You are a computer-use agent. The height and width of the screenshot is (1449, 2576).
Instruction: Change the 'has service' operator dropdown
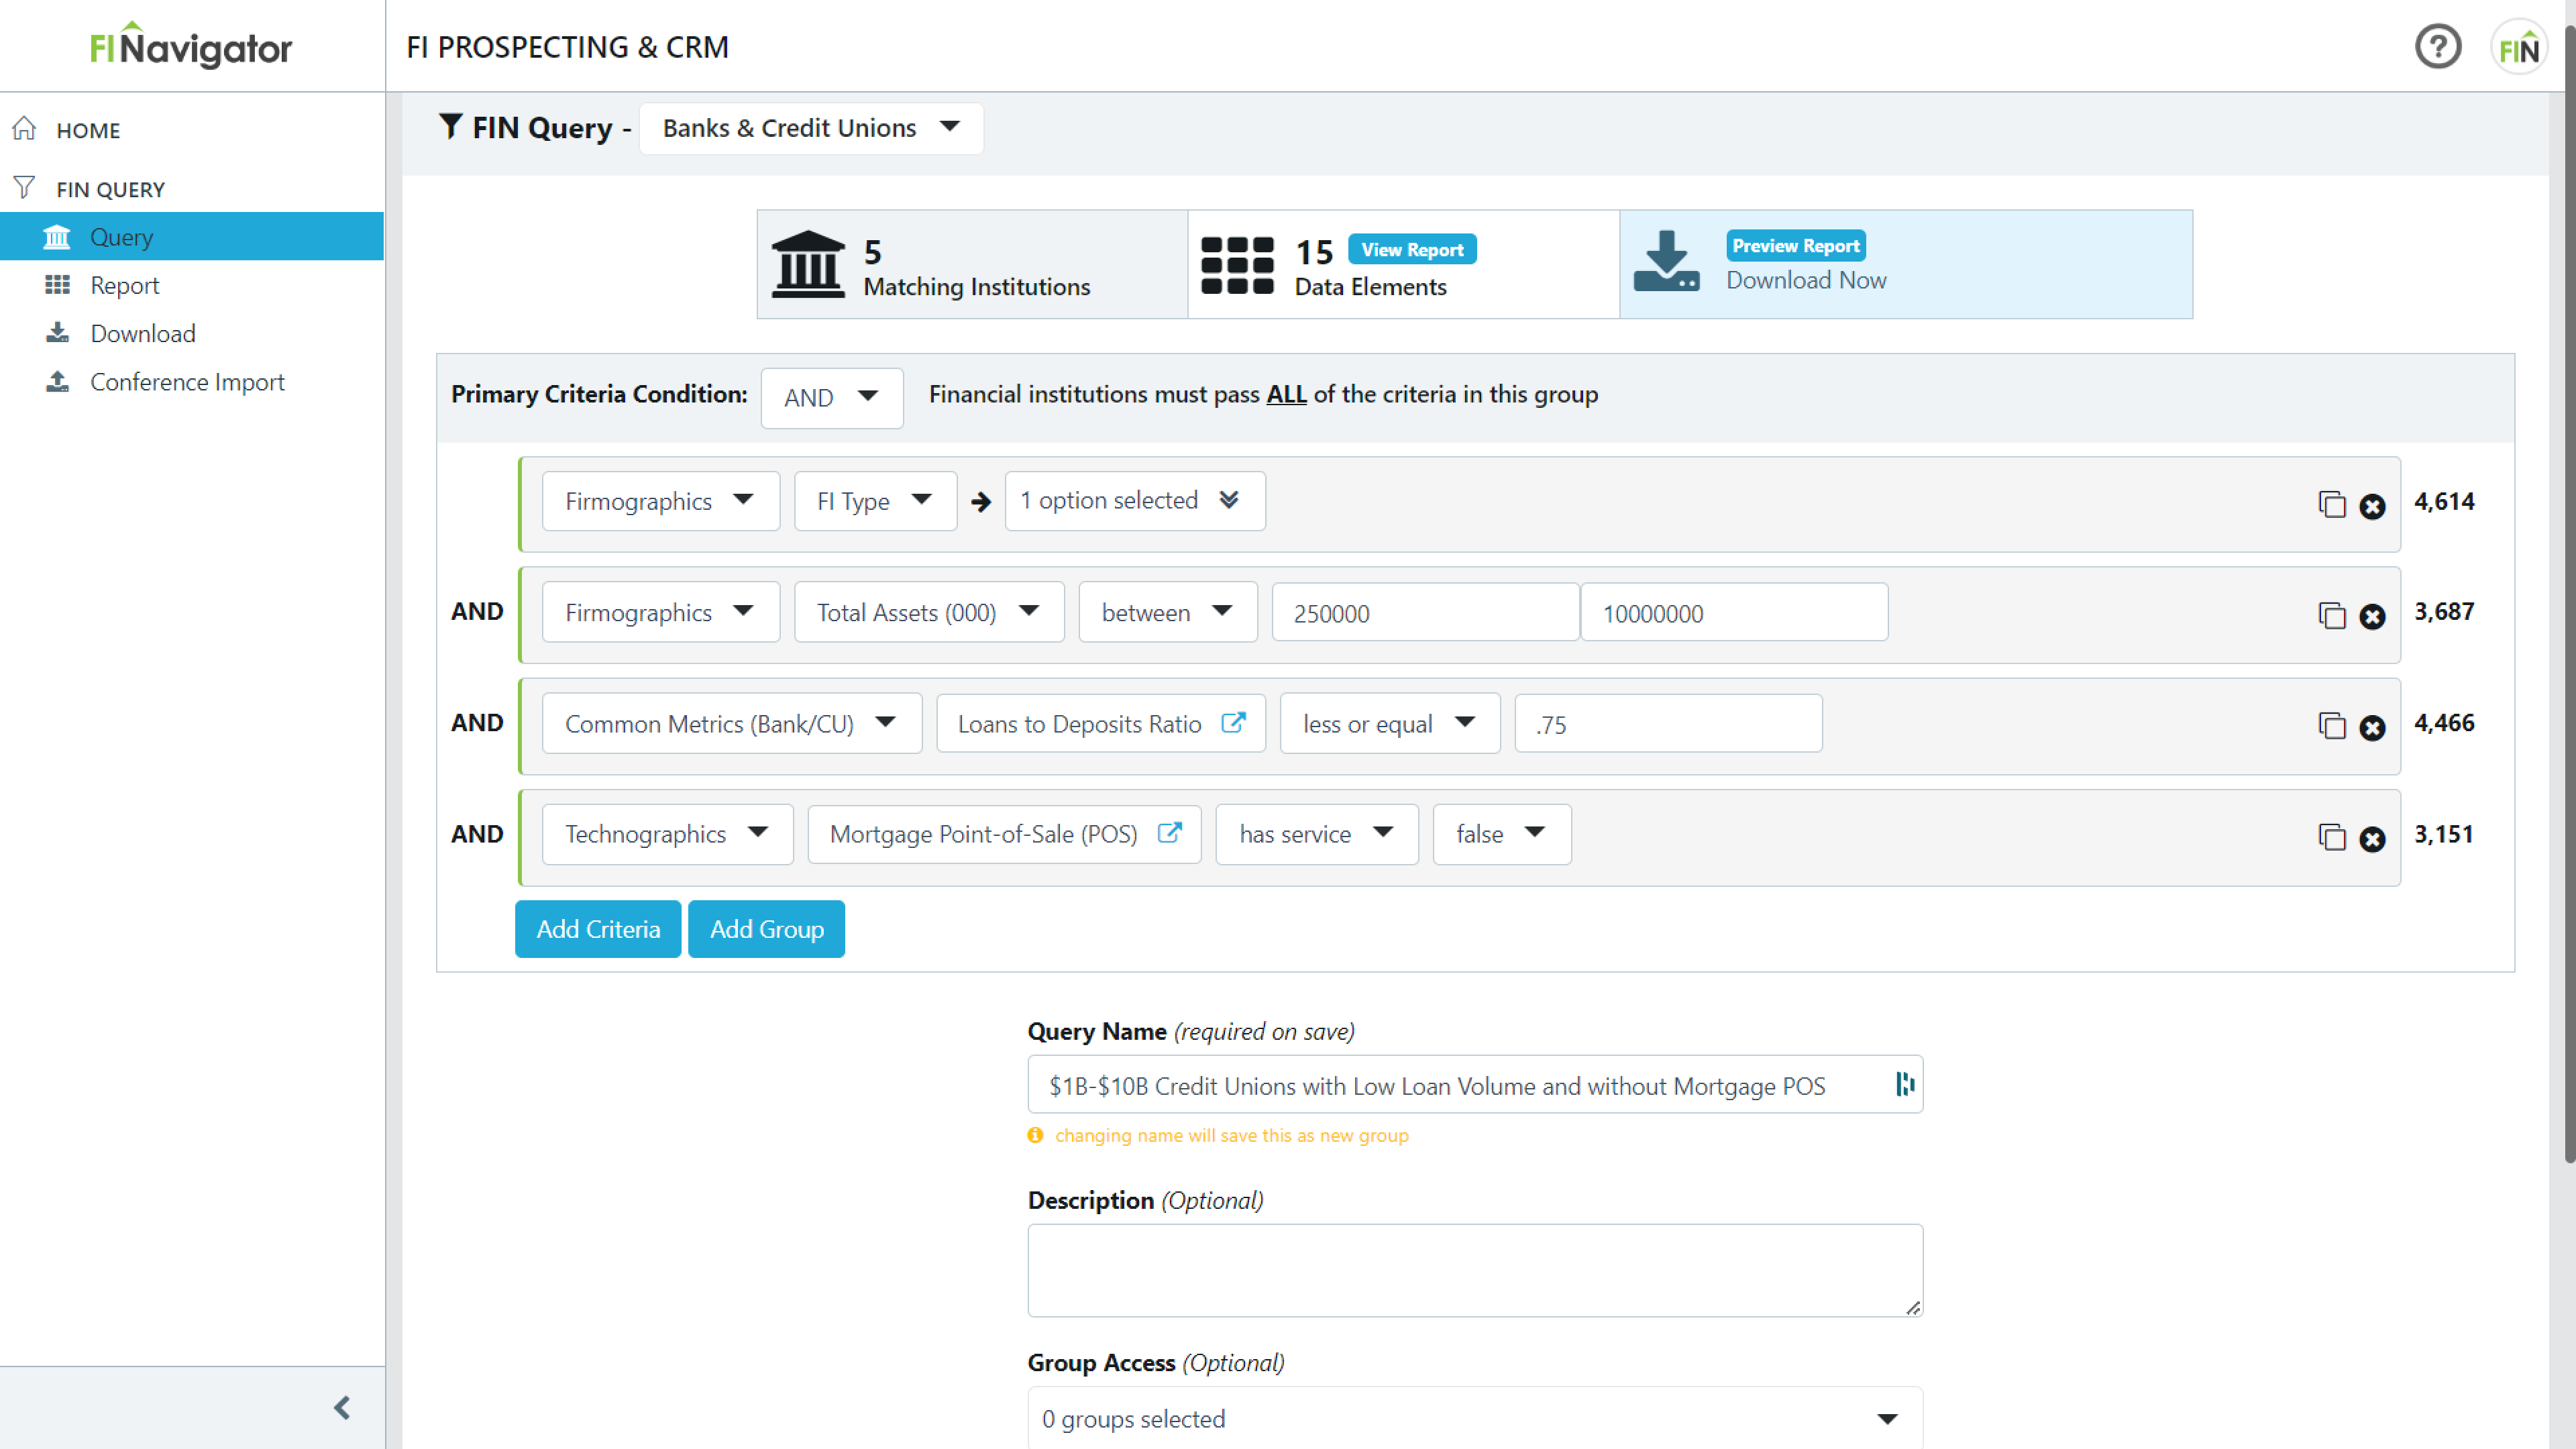pyautogui.click(x=1316, y=834)
